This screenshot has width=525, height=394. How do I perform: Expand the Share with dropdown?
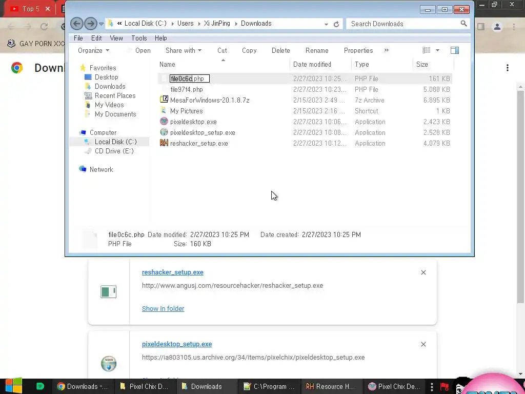[184, 51]
